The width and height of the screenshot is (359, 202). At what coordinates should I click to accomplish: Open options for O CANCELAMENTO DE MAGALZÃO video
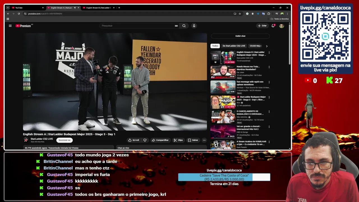tap(269, 112)
